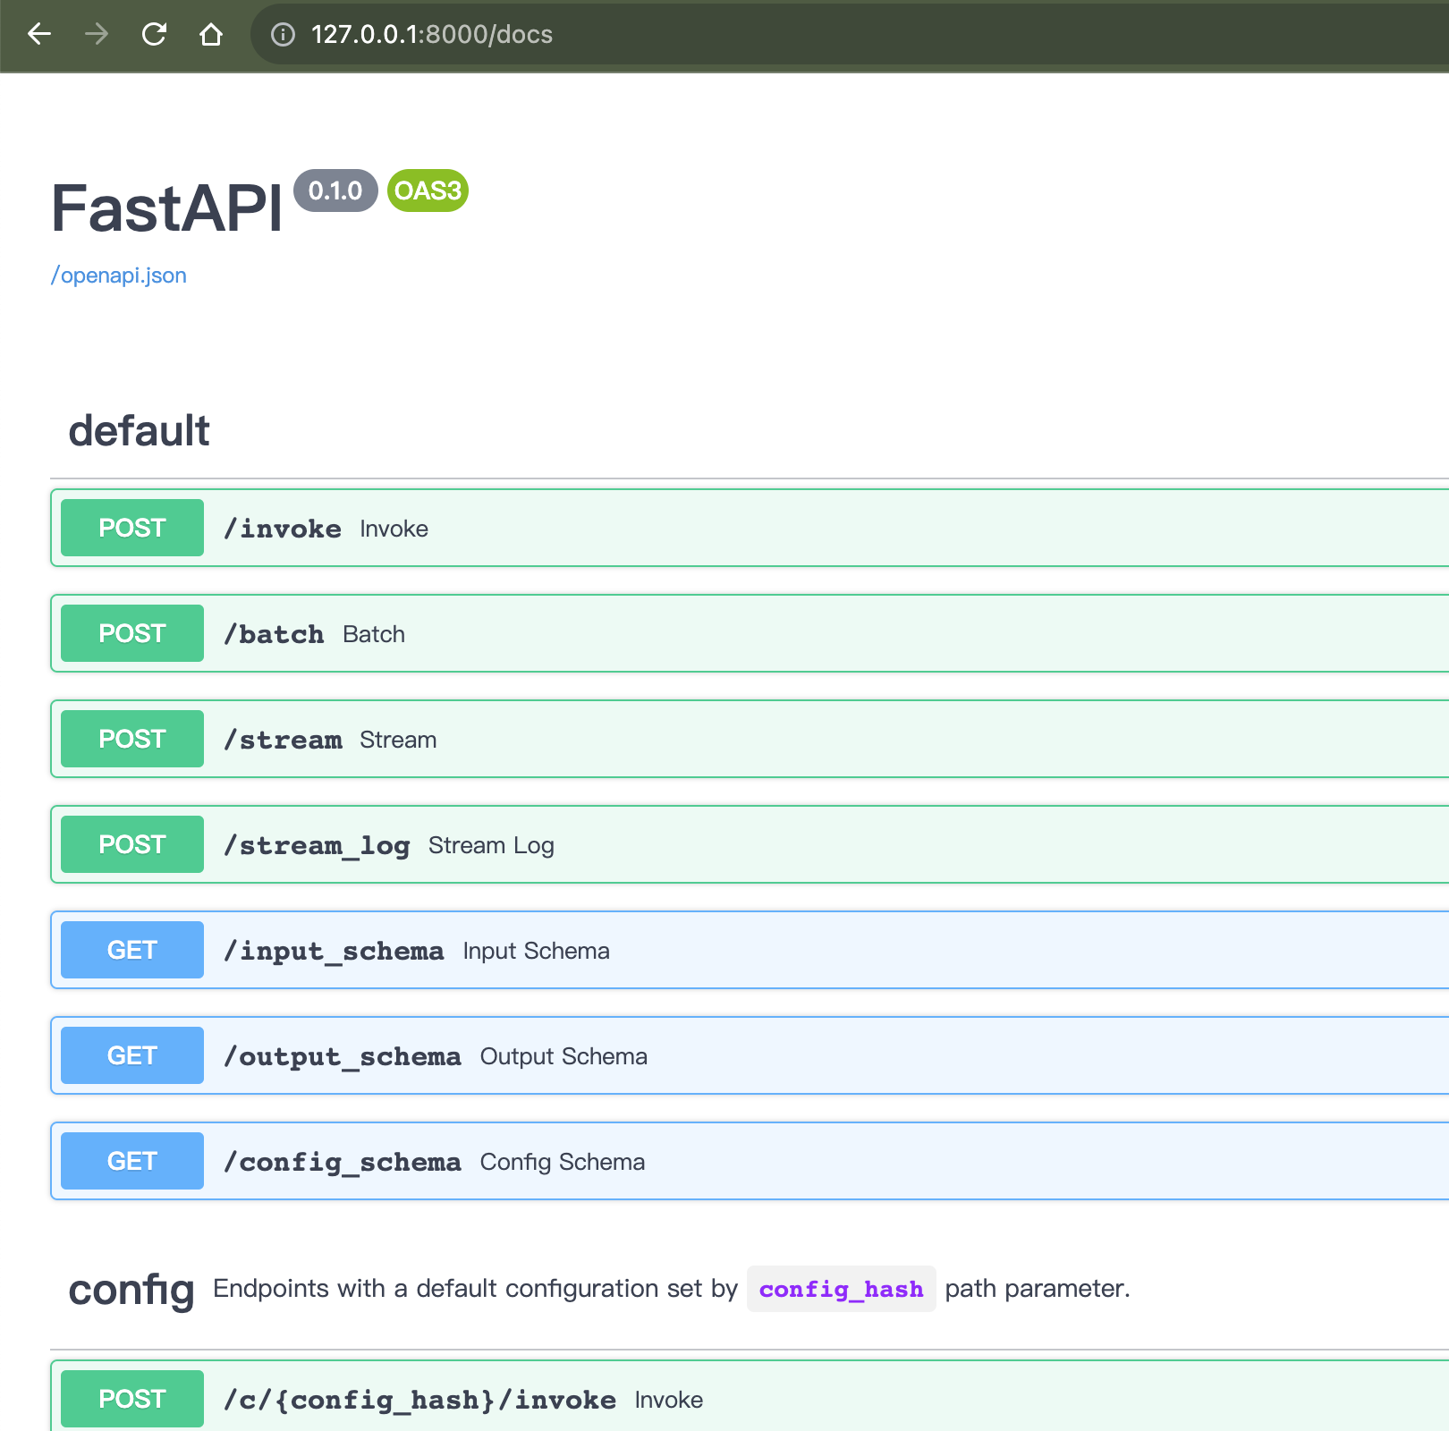Click the browser back arrow
Viewport: 1449px width, 1431px height.
38,34
